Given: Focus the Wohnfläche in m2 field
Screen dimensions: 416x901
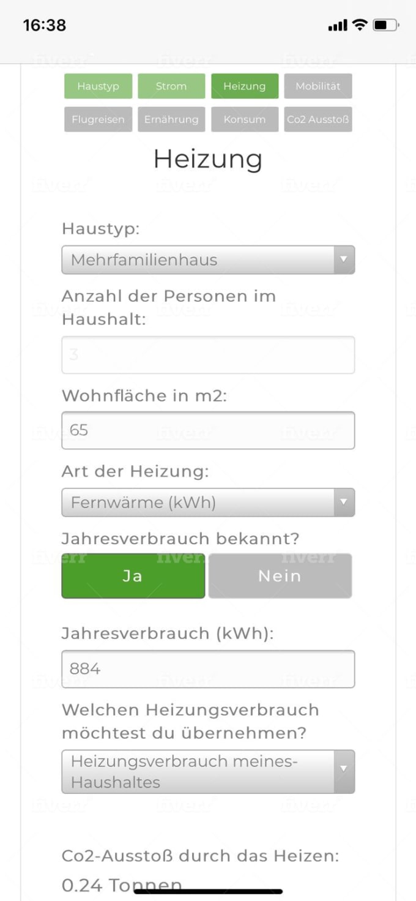Looking at the screenshot, I should tap(208, 430).
